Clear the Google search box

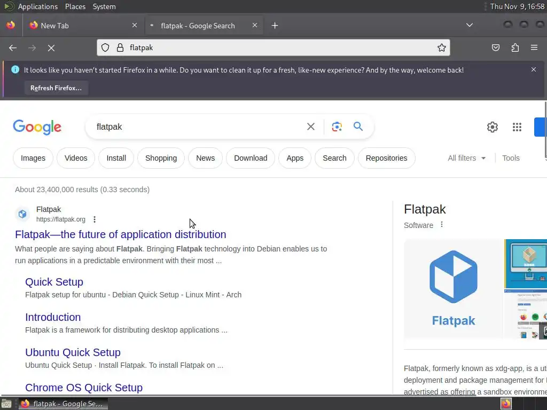click(311, 127)
